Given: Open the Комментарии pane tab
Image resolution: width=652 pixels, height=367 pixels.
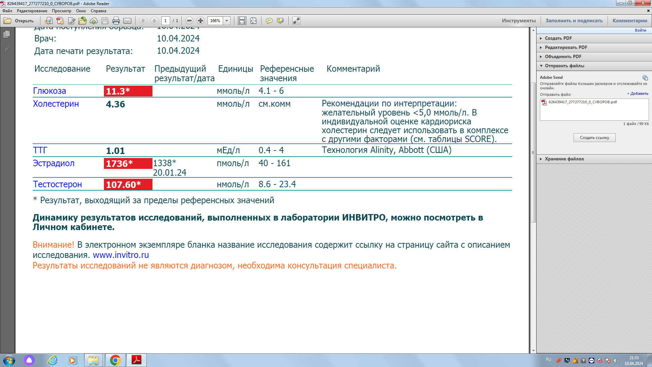Looking at the screenshot, I should [630, 21].
